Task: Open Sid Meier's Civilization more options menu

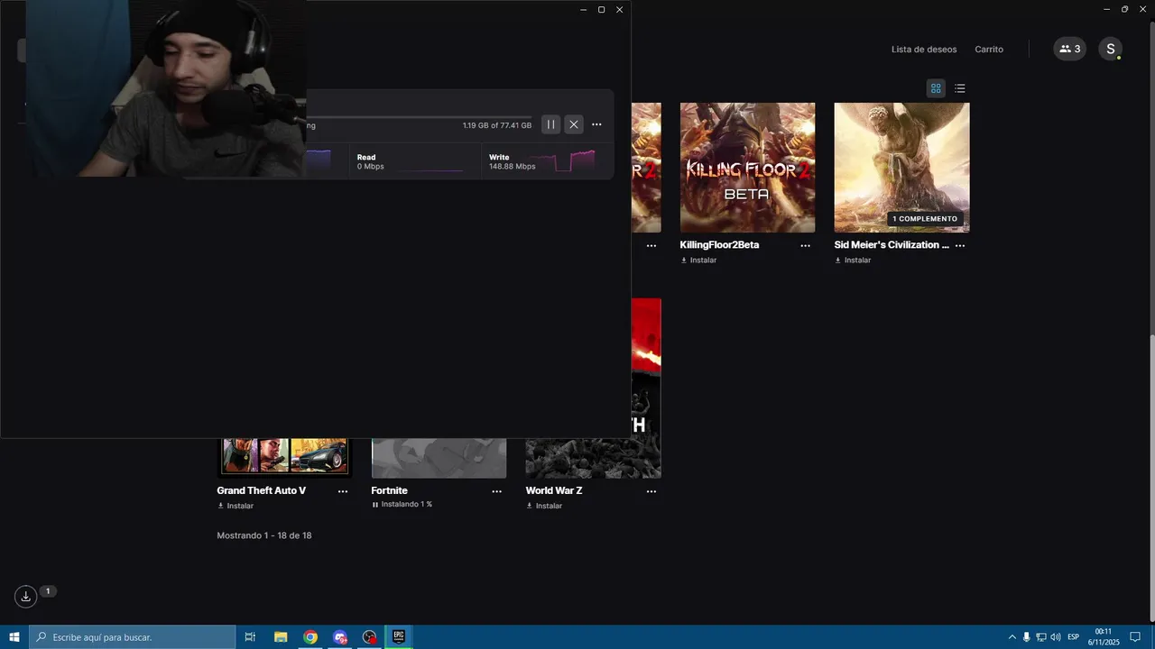Action: (960, 245)
